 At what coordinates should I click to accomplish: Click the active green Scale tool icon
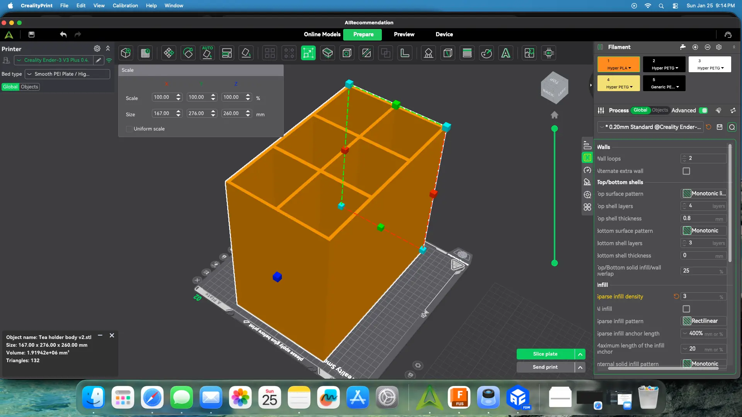308,53
